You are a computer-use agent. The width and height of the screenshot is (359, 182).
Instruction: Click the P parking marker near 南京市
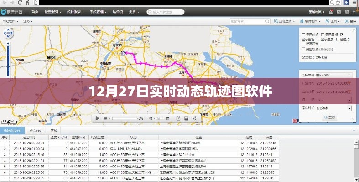123,53
